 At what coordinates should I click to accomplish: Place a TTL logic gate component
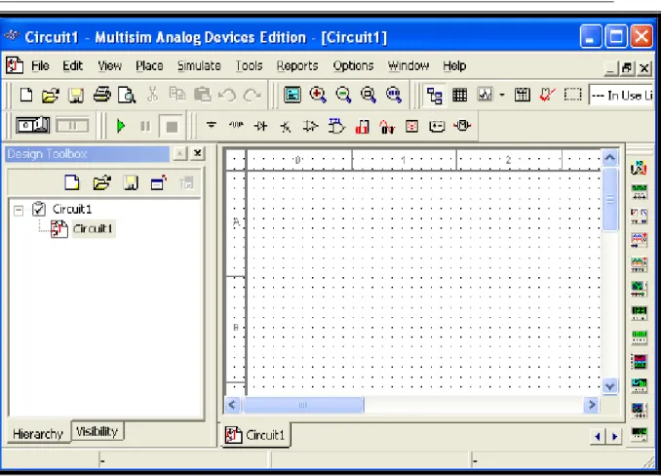tap(336, 126)
